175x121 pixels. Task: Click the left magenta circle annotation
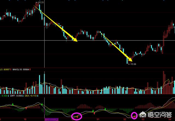pyautogui.click(x=77, y=116)
